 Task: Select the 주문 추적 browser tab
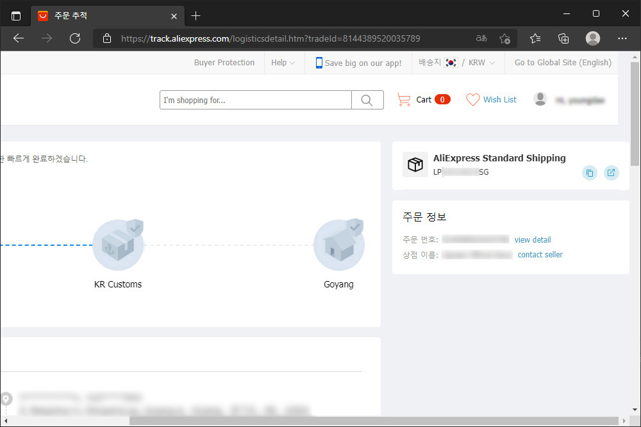(108, 16)
